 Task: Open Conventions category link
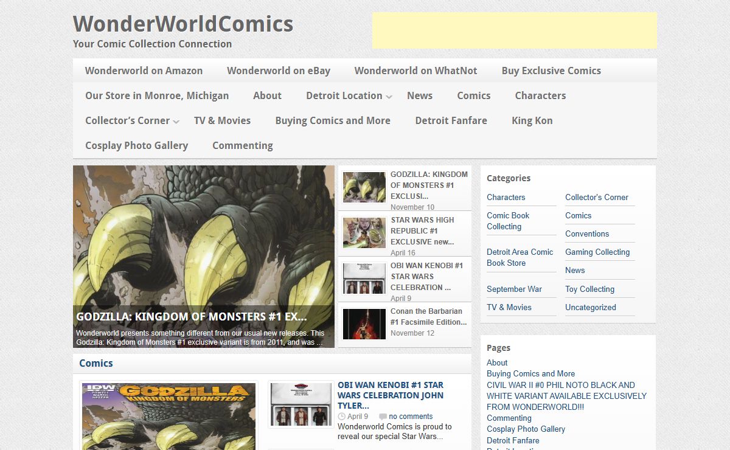587,234
